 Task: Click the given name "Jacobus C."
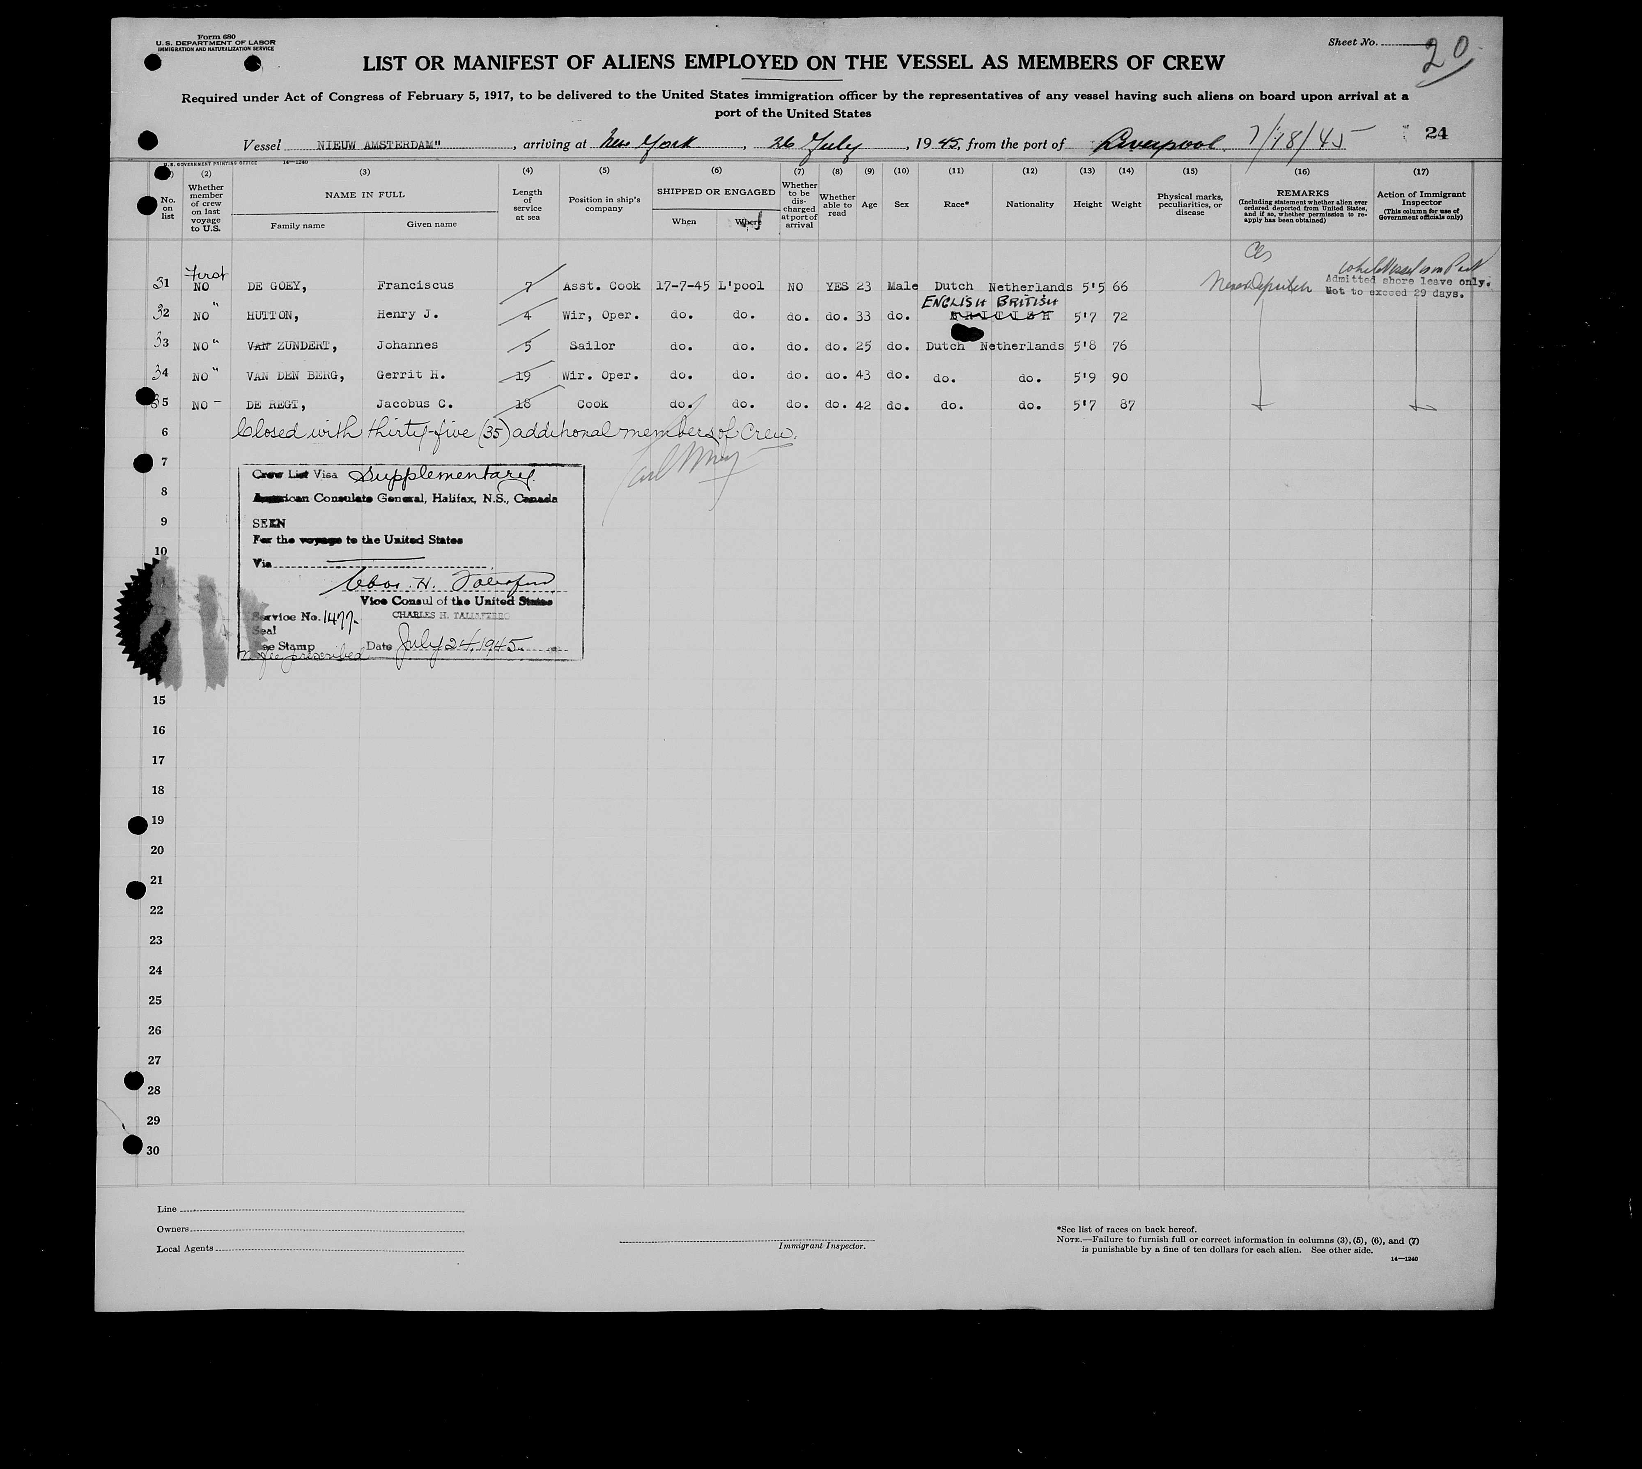(x=415, y=405)
